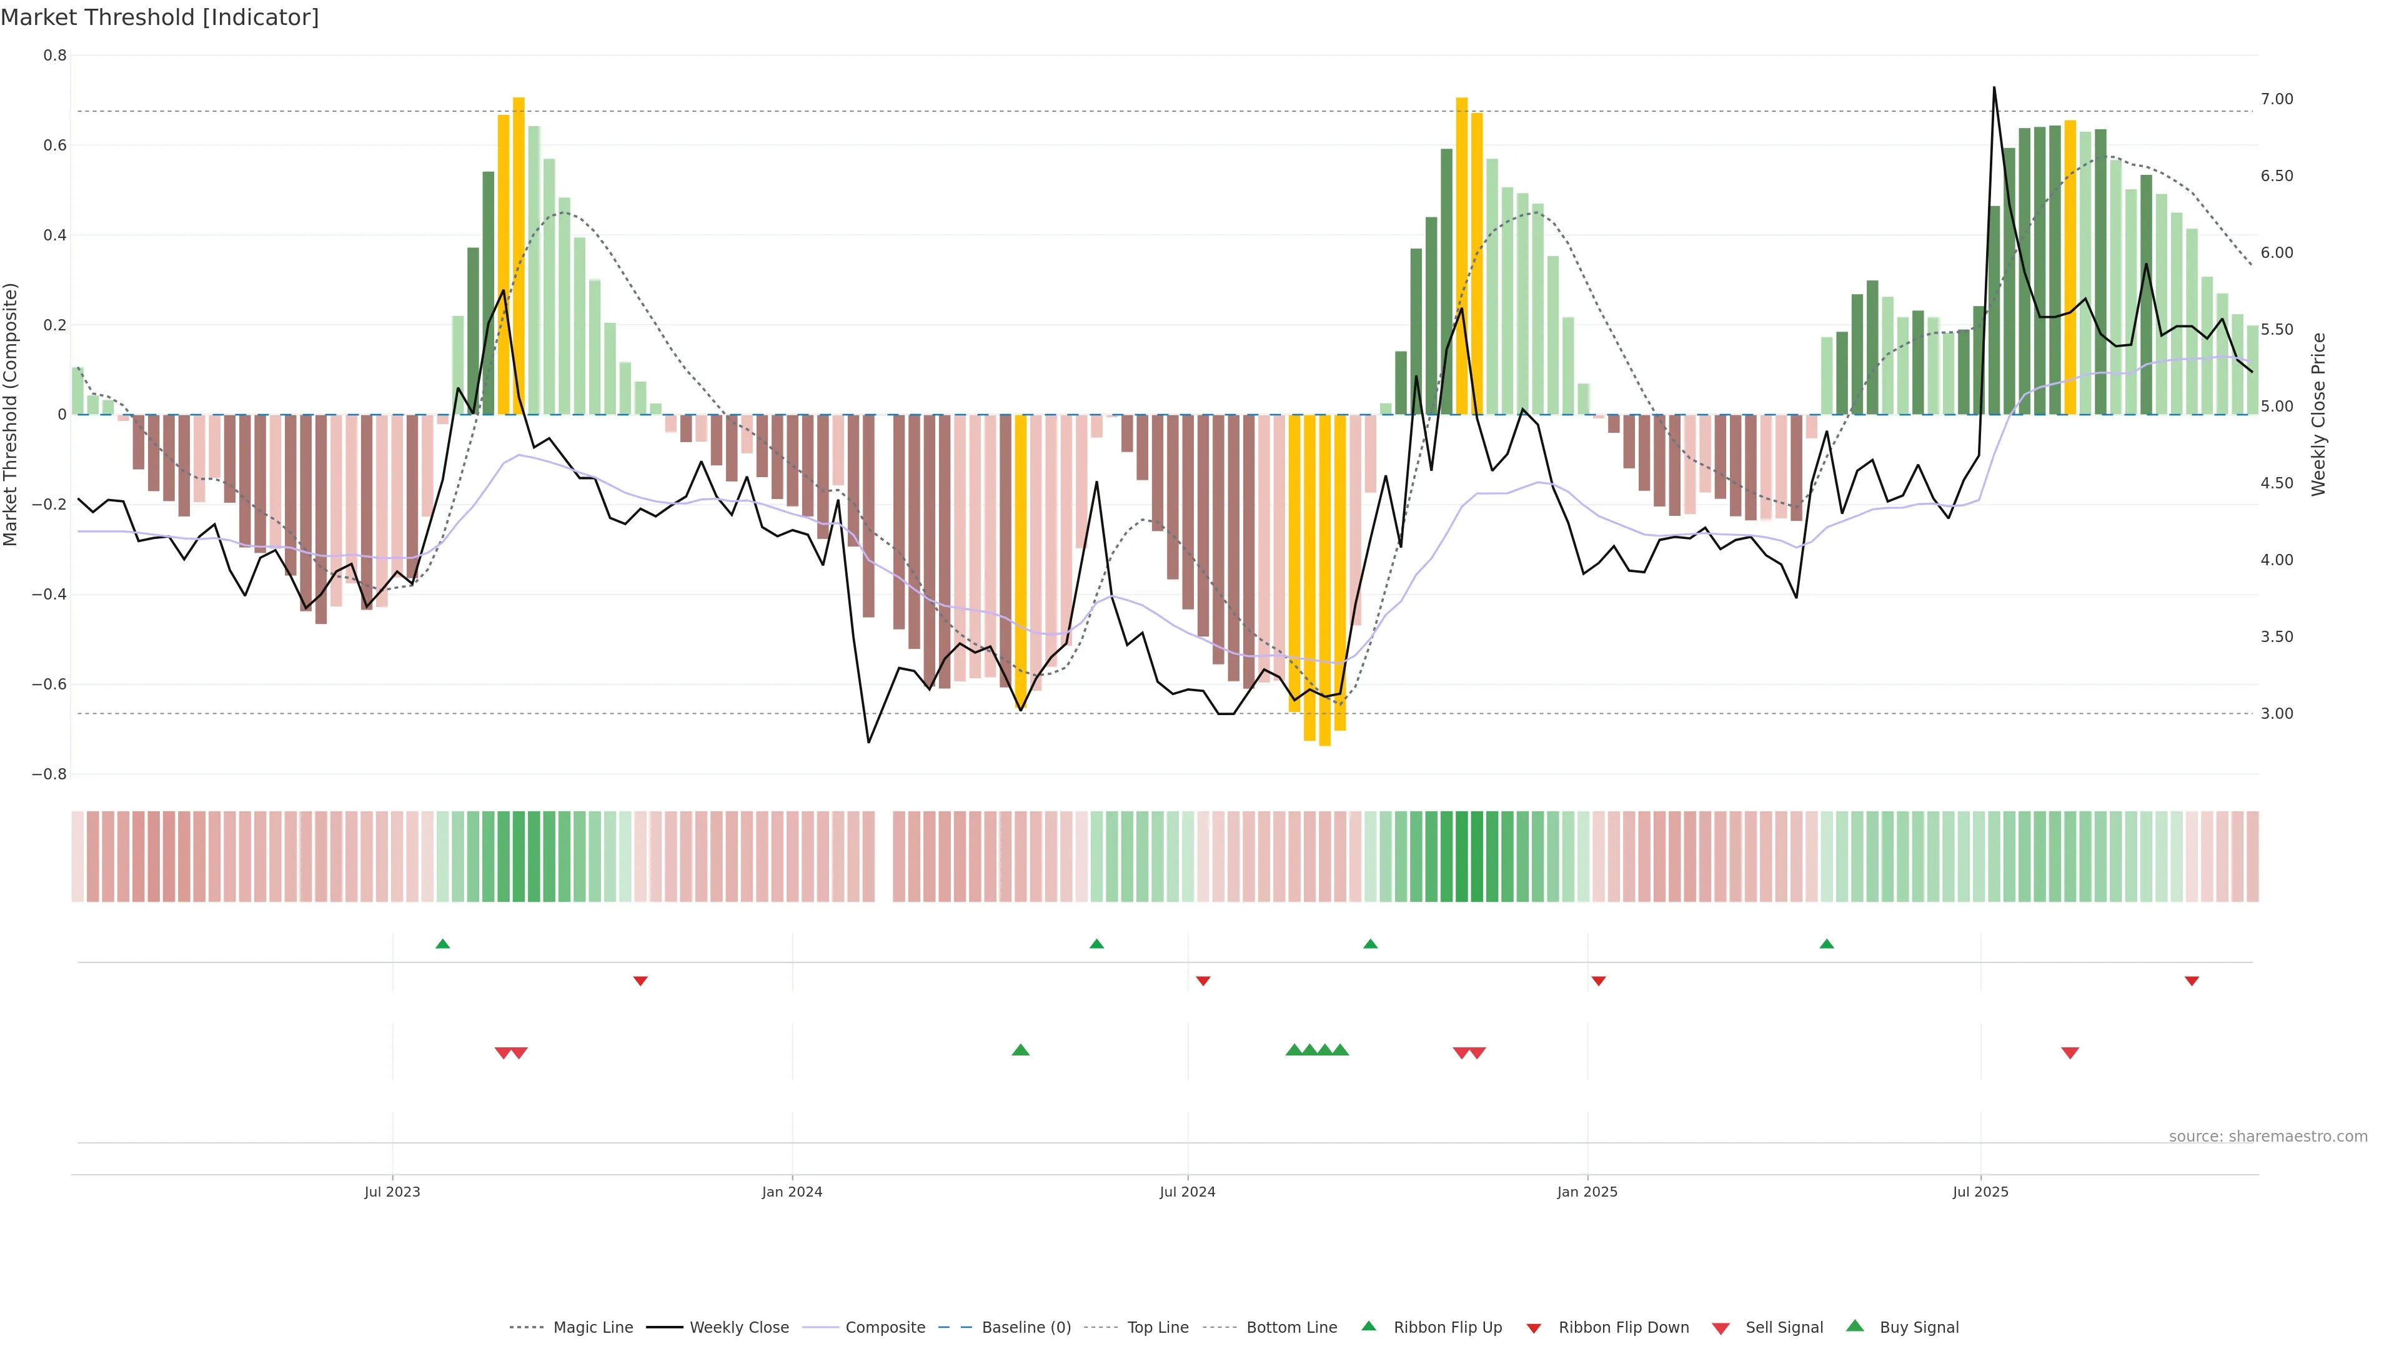The width and height of the screenshot is (2399, 1349).
Task: Click Ribbon Flip Down legend triangle
Action: [1534, 1328]
